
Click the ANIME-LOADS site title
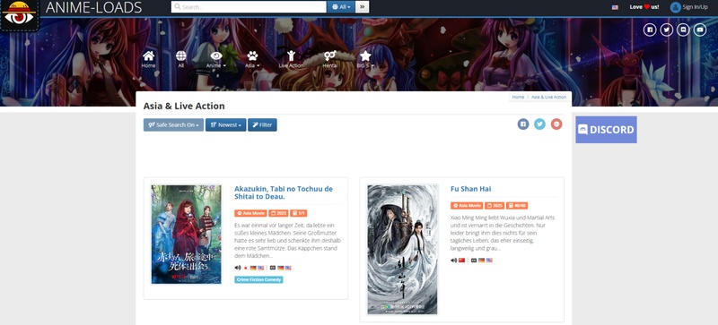[x=94, y=7]
